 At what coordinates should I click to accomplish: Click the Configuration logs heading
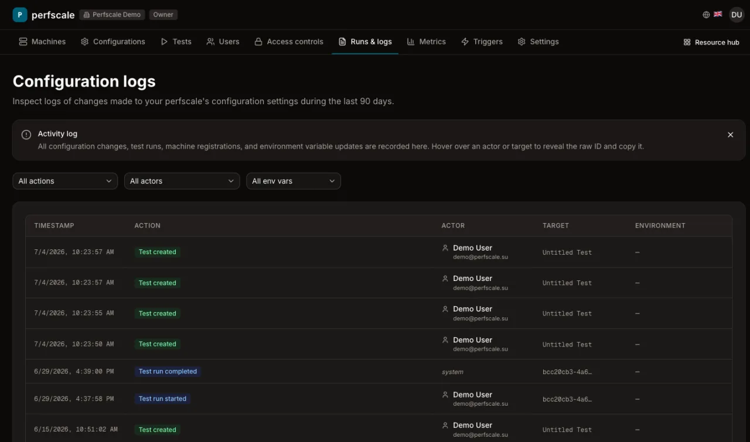[x=84, y=81]
